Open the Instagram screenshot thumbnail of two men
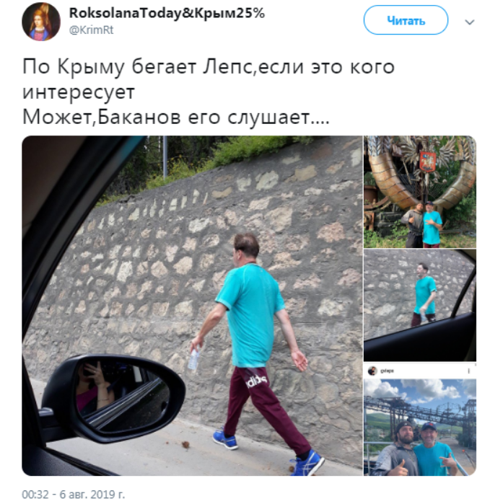The height and width of the screenshot is (504, 490). (x=420, y=420)
